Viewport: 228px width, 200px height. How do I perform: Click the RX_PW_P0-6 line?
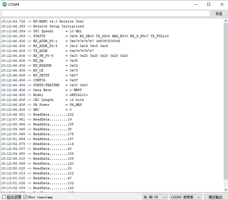coord(64,56)
